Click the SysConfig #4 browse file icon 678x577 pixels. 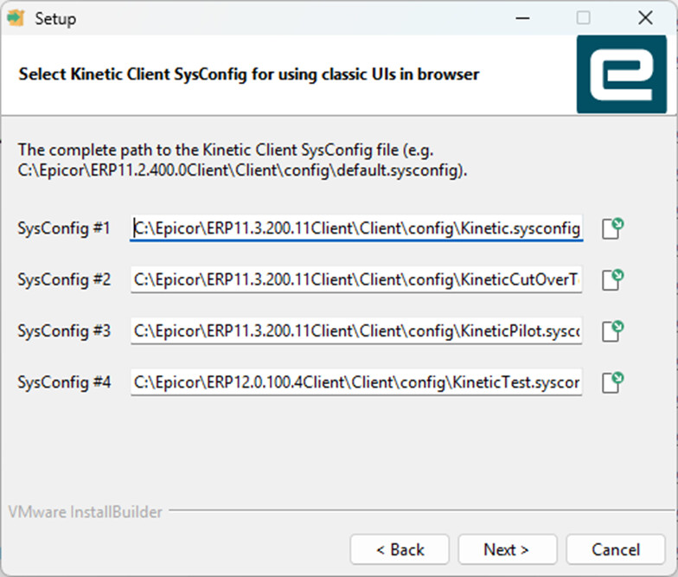[613, 381]
